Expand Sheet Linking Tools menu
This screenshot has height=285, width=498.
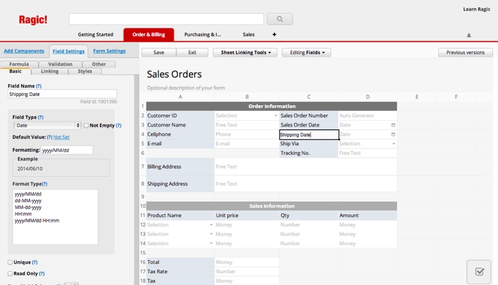245,52
